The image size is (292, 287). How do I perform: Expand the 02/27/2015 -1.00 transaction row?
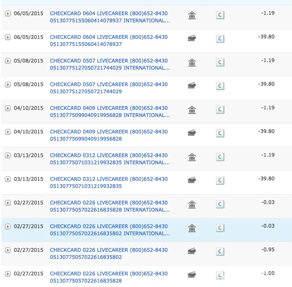pos(8,274)
